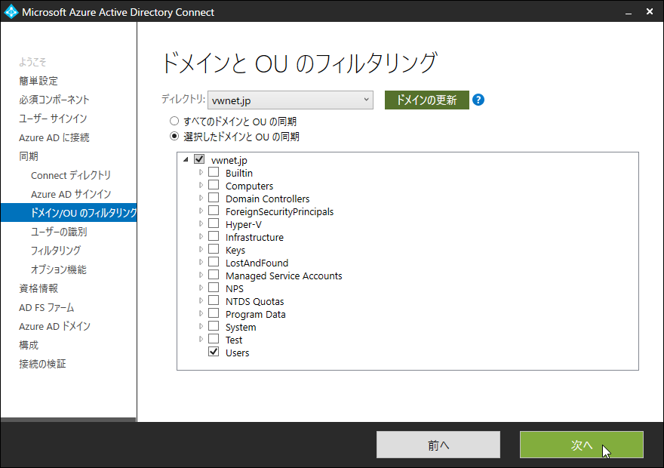Screen dimensions: 664x468
Task: Select 構成 in the sidebar
Action: coord(29,345)
